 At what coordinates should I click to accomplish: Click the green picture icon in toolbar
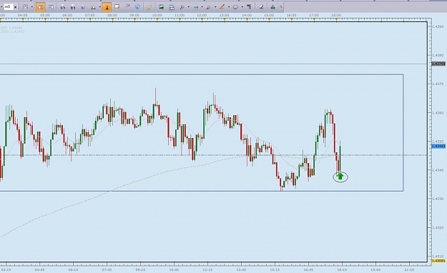[162, 7]
